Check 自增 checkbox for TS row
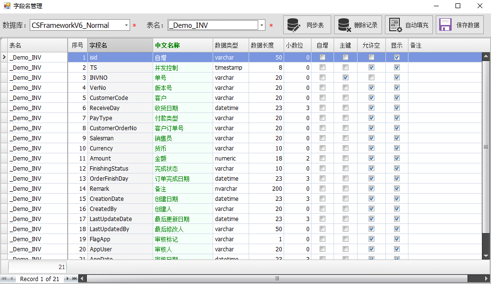The image size is (491, 284). click(x=323, y=67)
